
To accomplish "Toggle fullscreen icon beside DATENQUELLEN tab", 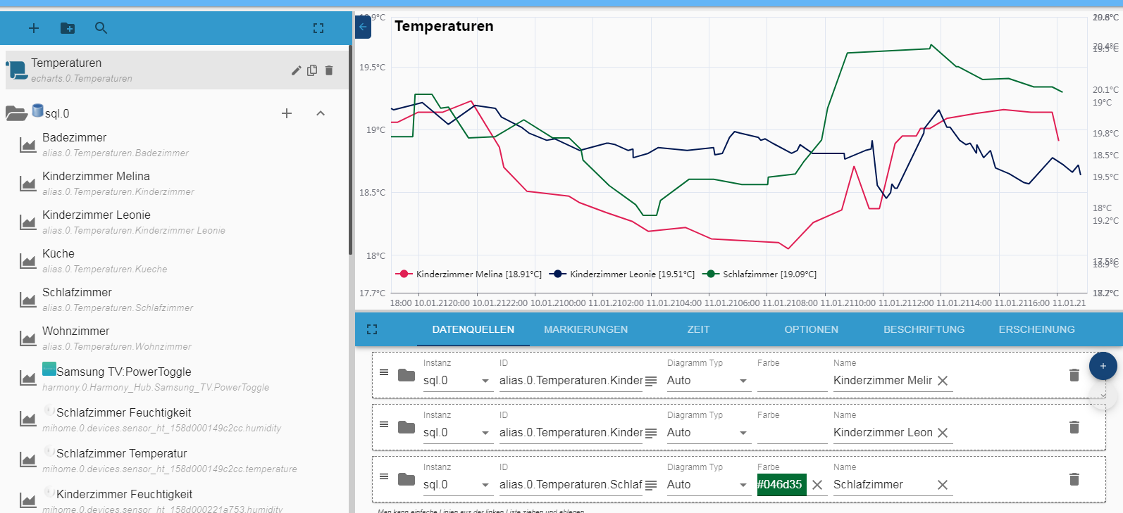I will 372,329.
